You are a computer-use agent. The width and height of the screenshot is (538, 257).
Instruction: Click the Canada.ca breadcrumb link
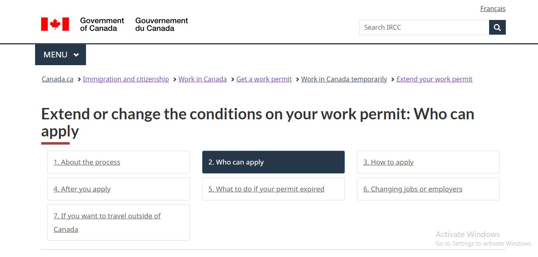pos(57,79)
